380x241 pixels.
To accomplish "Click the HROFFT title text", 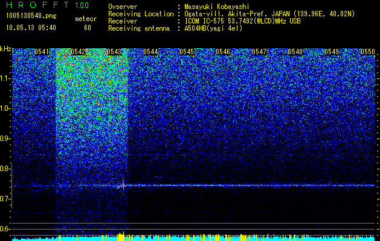I will click(37, 5).
